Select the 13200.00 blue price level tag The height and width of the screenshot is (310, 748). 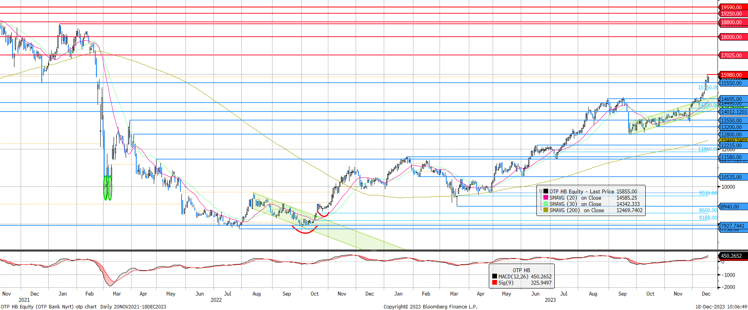[x=733, y=127]
